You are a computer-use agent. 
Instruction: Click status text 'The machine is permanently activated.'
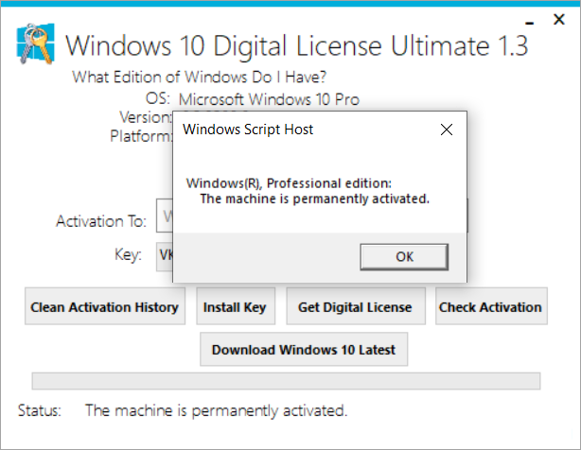(217, 410)
